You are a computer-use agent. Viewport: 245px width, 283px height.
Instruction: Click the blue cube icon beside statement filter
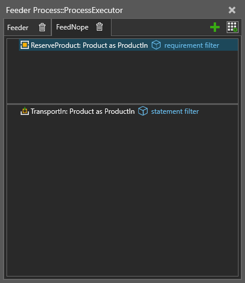(143, 111)
